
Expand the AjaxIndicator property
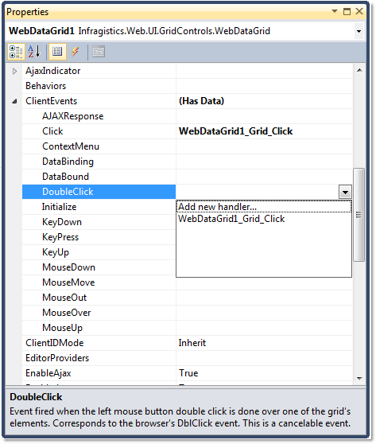pos(14,71)
